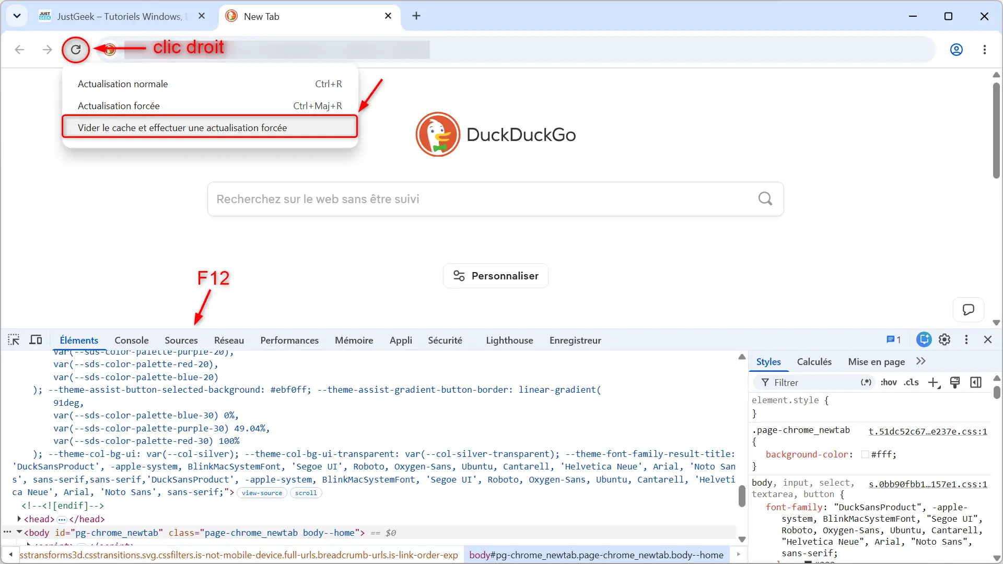Screen dimensions: 1003x564
Task: Go forward with the forward arrow
Action: click(47, 50)
